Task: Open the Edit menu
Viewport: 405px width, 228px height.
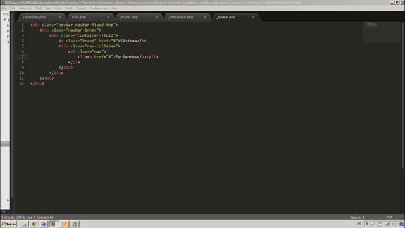Action: click(13, 8)
